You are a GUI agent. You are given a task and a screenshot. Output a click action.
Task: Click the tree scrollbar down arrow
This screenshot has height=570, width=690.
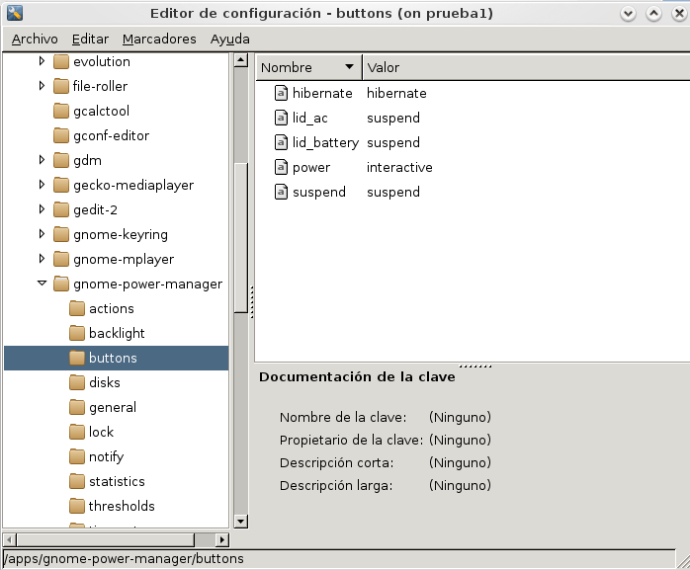(x=240, y=522)
